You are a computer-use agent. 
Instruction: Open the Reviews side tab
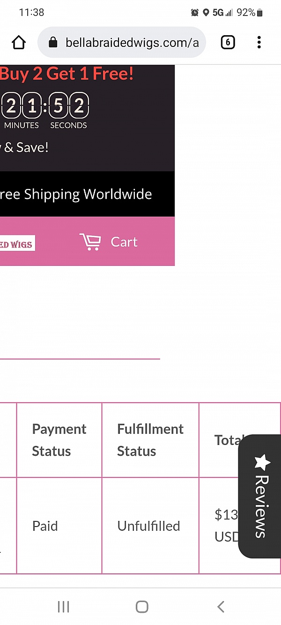tap(260, 496)
